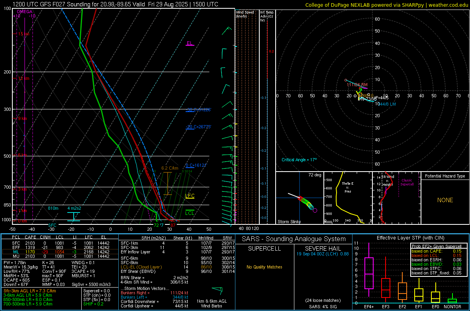Click the yellow LFC marker label

coord(190,196)
